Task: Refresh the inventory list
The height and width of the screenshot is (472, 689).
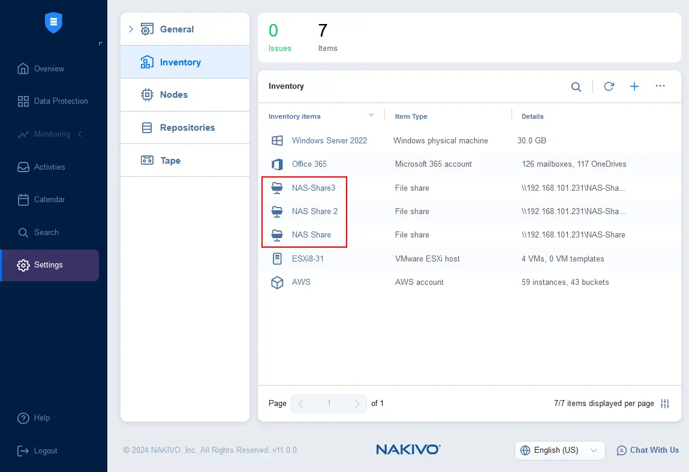Action: (609, 86)
